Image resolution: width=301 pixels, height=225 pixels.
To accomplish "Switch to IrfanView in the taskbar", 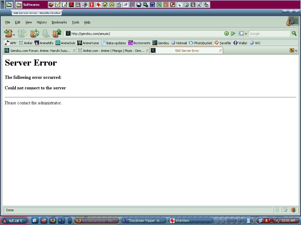I will (190, 221).
